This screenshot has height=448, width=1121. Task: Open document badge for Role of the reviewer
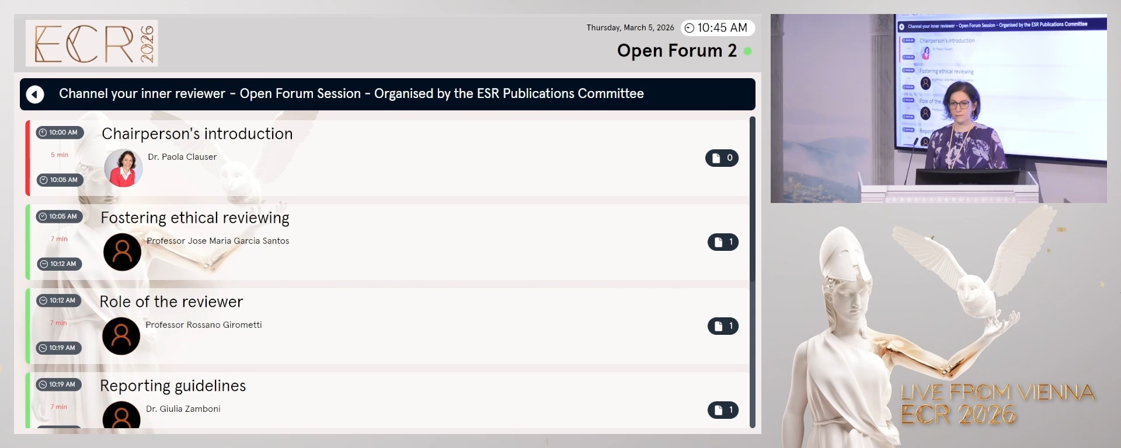723,326
